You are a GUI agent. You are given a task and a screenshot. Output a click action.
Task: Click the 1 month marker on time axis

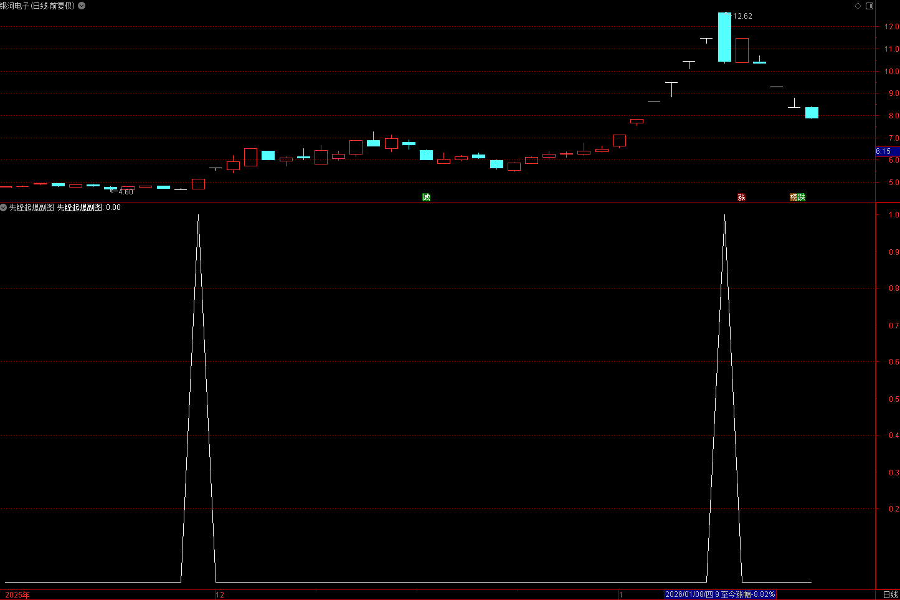coord(621,595)
